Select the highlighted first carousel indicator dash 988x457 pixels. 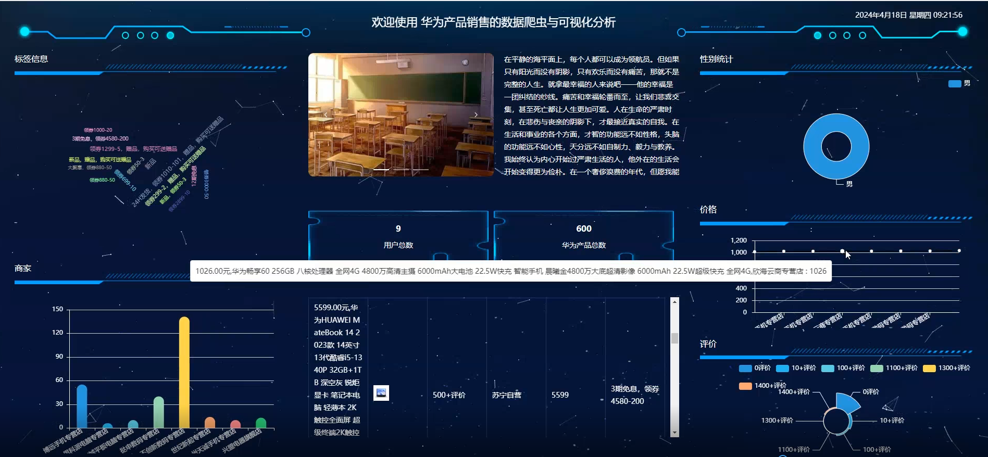pyautogui.click(x=381, y=170)
